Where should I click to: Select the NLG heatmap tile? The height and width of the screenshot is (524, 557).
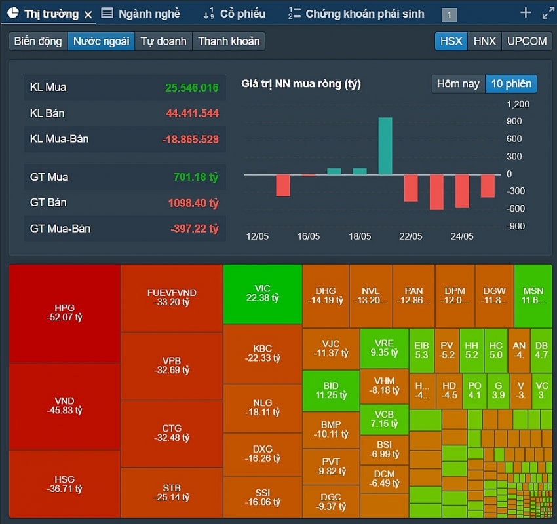tap(263, 408)
